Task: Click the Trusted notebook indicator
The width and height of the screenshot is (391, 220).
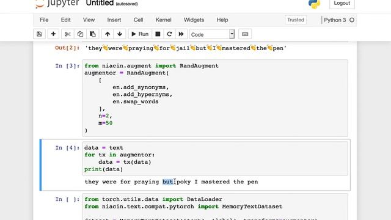Action: click(296, 20)
